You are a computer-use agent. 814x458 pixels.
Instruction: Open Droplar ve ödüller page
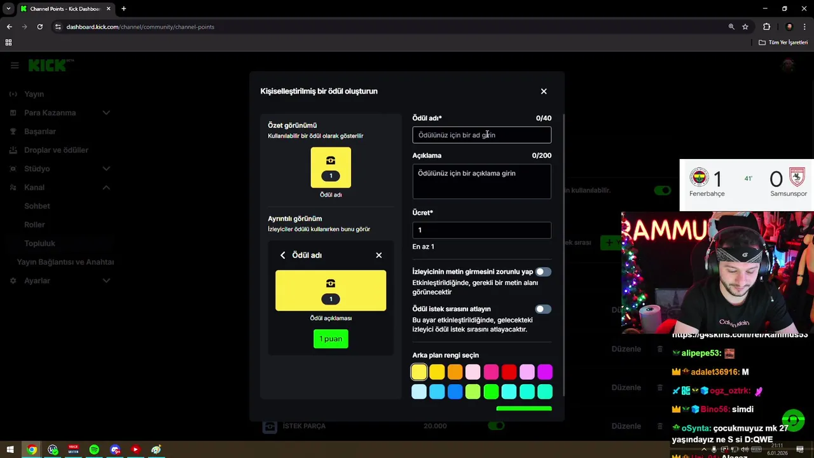56,150
